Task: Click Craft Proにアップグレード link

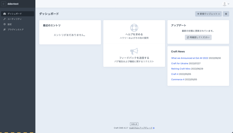Action: point(141,128)
